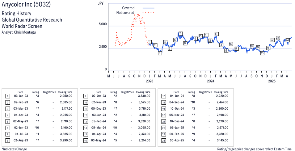Select chart marker 24 on the graph
The image size is (295, 151).
[x=288, y=40]
